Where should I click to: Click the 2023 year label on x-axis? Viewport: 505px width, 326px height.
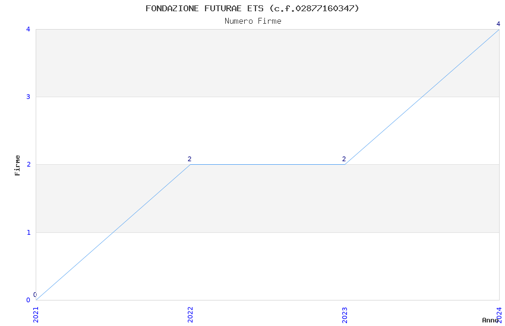click(x=345, y=314)
